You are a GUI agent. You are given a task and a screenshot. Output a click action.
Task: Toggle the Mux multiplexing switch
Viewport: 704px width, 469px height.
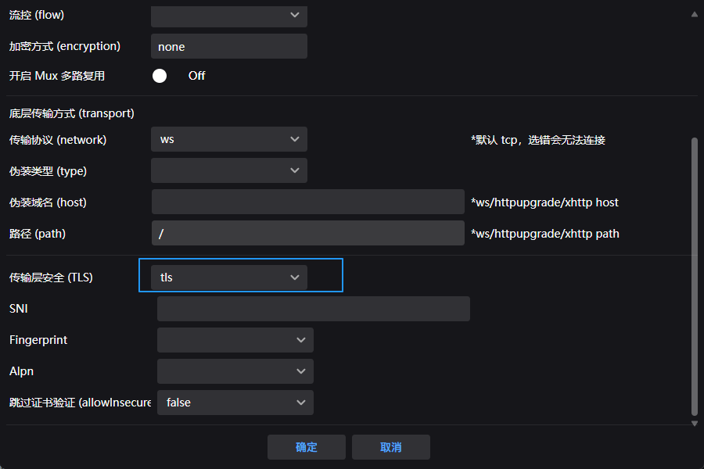pyautogui.click(x=160, y=76)
